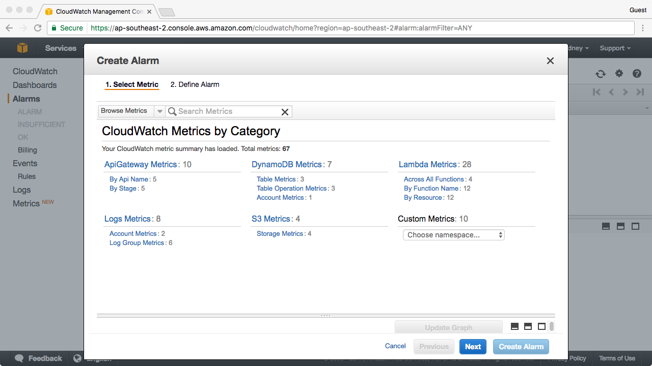Open Logs in the sidebar

22,190
